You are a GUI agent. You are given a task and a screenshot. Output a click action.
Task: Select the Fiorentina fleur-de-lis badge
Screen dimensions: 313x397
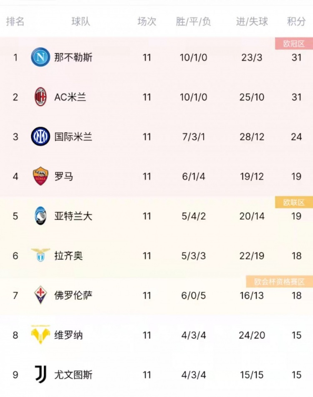click(40, 295)
